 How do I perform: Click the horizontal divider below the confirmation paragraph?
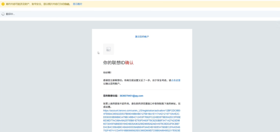pyautogui.click(x=142, y=89)
